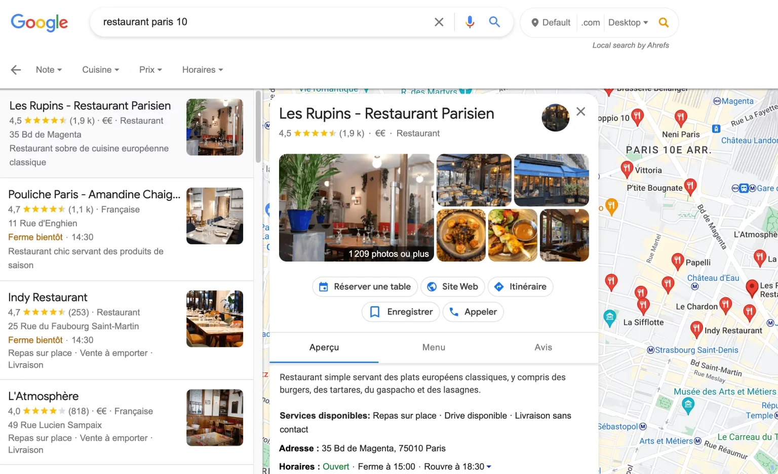Go back with the left arrow

[16, 70]
